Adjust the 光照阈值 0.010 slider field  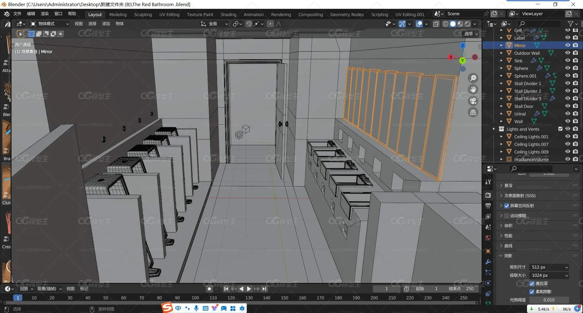tap(549, 300)
